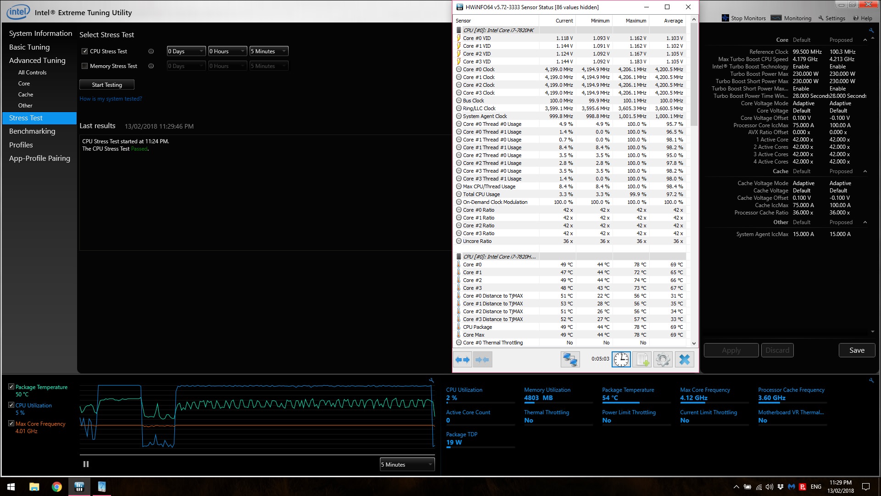881x496 pixels.
Task: Click Apply button in XTU
Action: point(731,350)
